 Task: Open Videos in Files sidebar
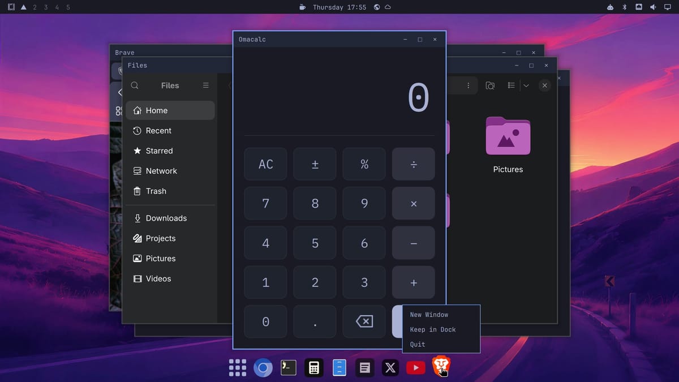[x=170, y=278]
